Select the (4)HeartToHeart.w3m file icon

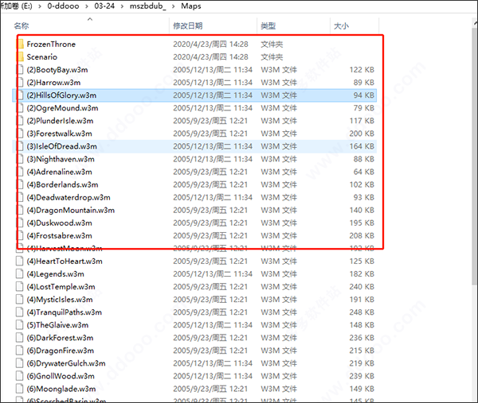[x=20, y=262]
